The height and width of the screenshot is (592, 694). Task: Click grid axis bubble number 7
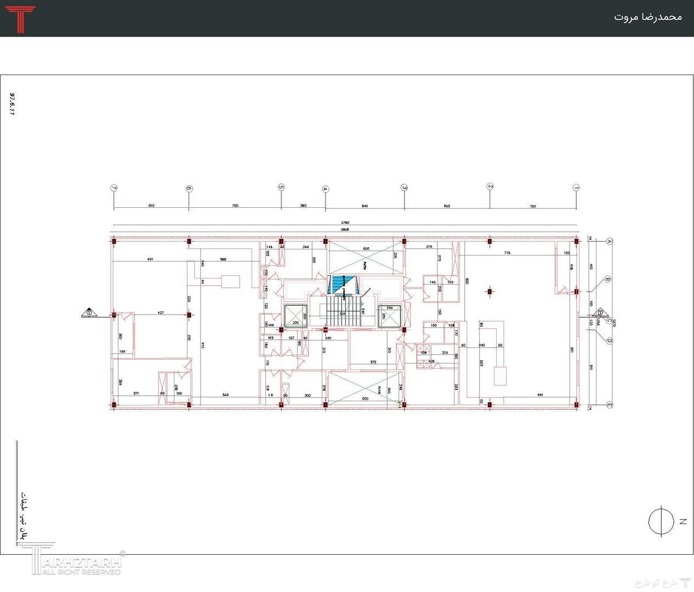pos(114,188)
